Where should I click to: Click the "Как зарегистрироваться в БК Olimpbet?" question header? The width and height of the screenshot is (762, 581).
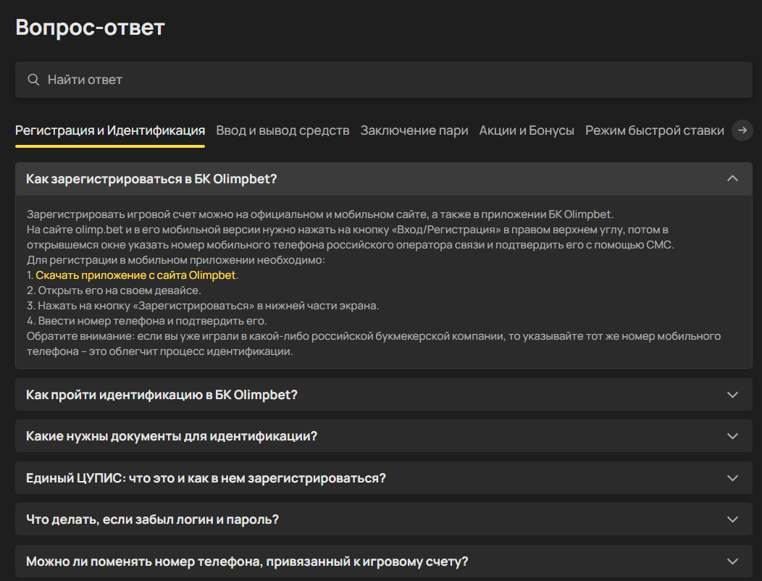click(383, 179)
